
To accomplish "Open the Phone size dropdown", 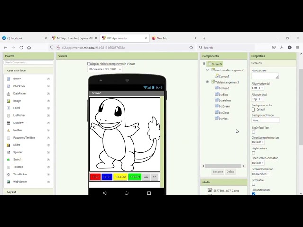I will pyautogui.click(x=105, y=69).
